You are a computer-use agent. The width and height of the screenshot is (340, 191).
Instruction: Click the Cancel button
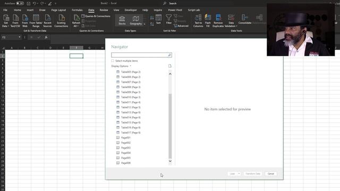pyautogui.click(x=270, y=173)
